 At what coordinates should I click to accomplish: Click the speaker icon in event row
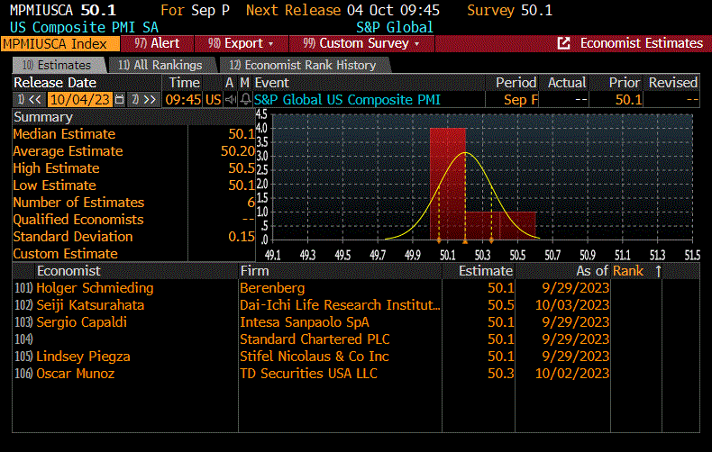(x=231, y=100)
